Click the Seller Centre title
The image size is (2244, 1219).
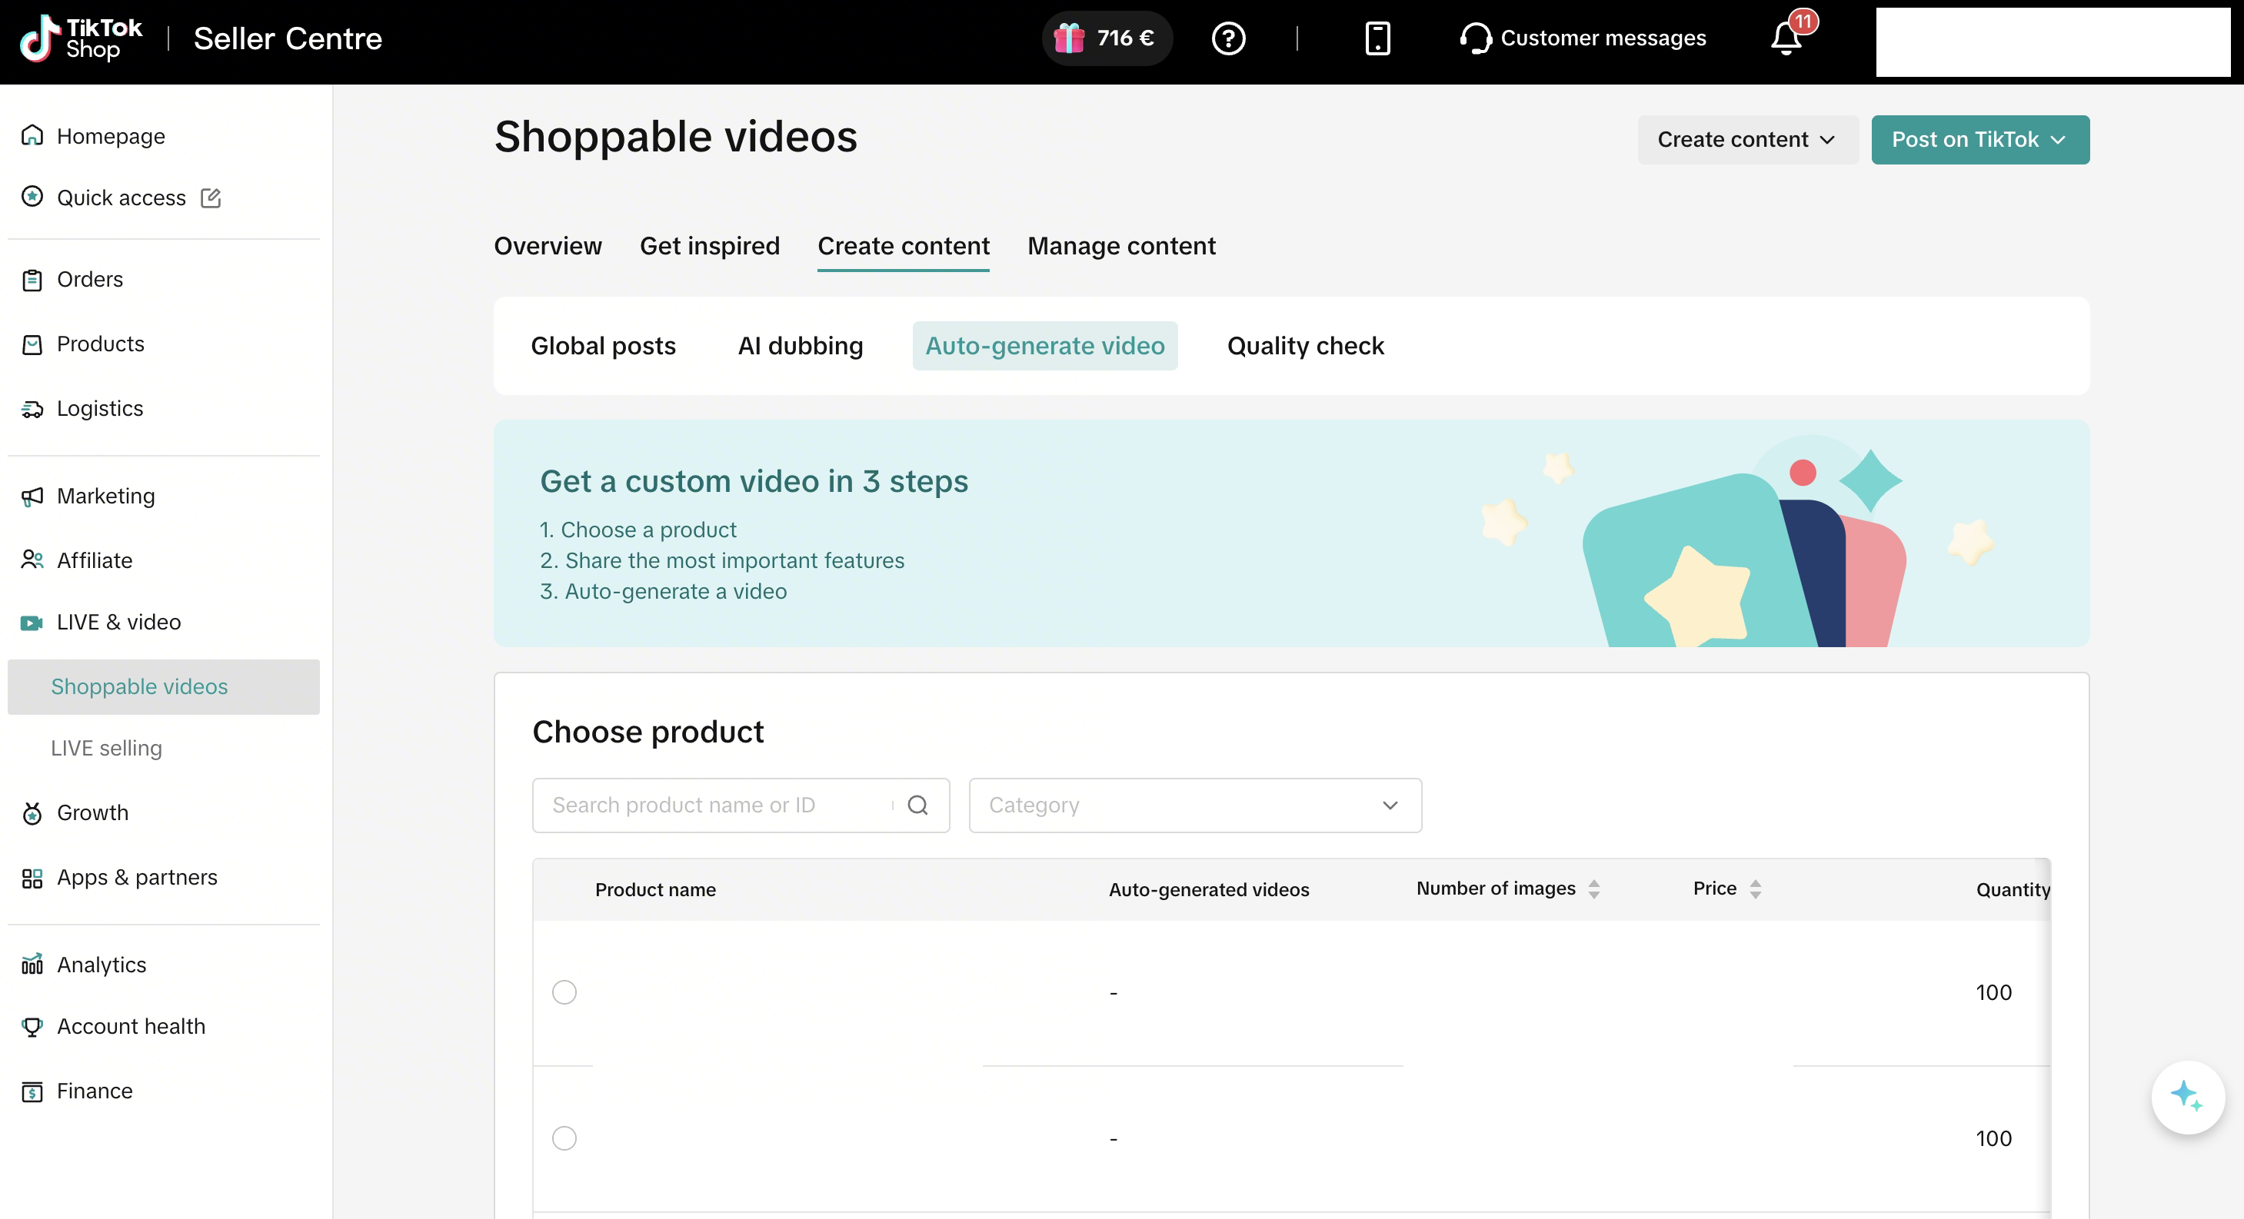pos(288,38)
